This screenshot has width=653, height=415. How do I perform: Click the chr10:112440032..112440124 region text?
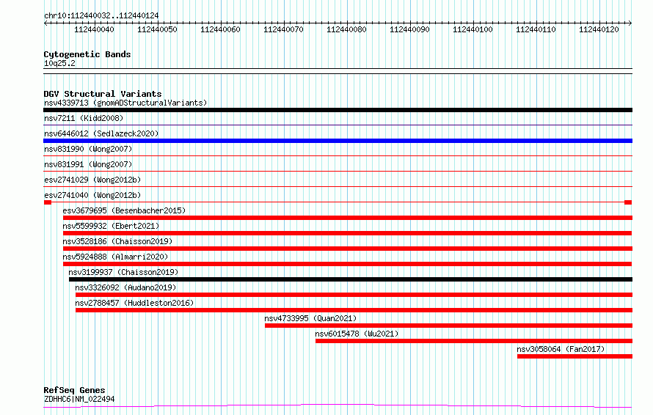click(101, 15)
